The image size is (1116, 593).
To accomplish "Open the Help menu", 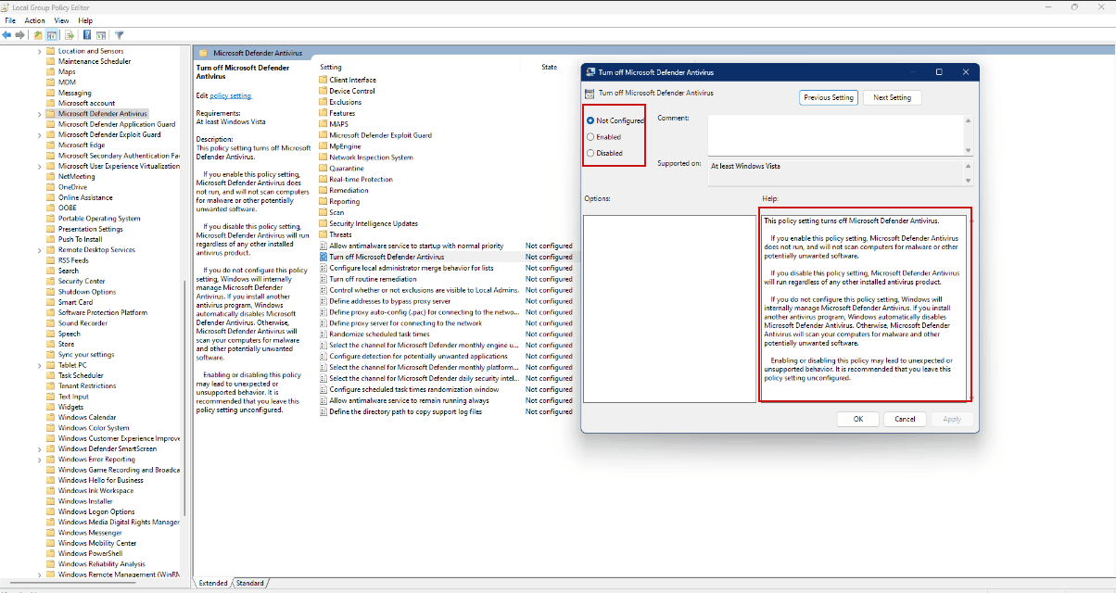I will [85, 20].
